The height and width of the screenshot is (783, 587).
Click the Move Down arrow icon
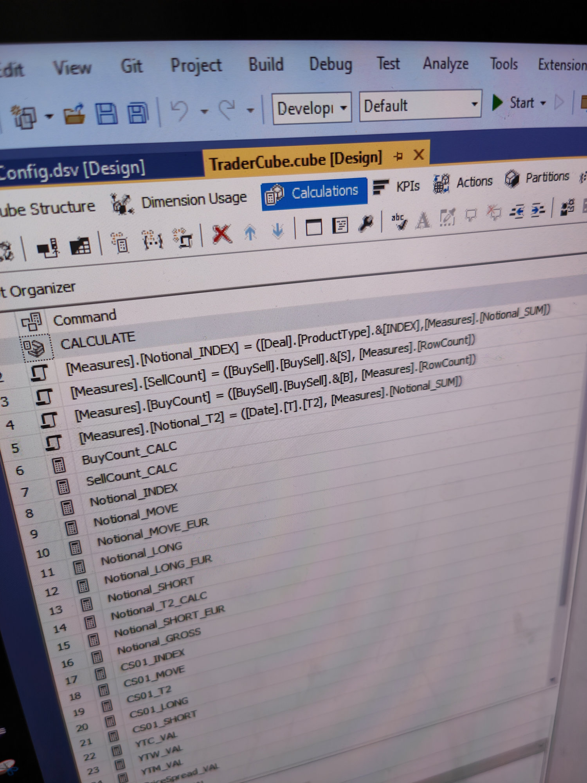277,231
